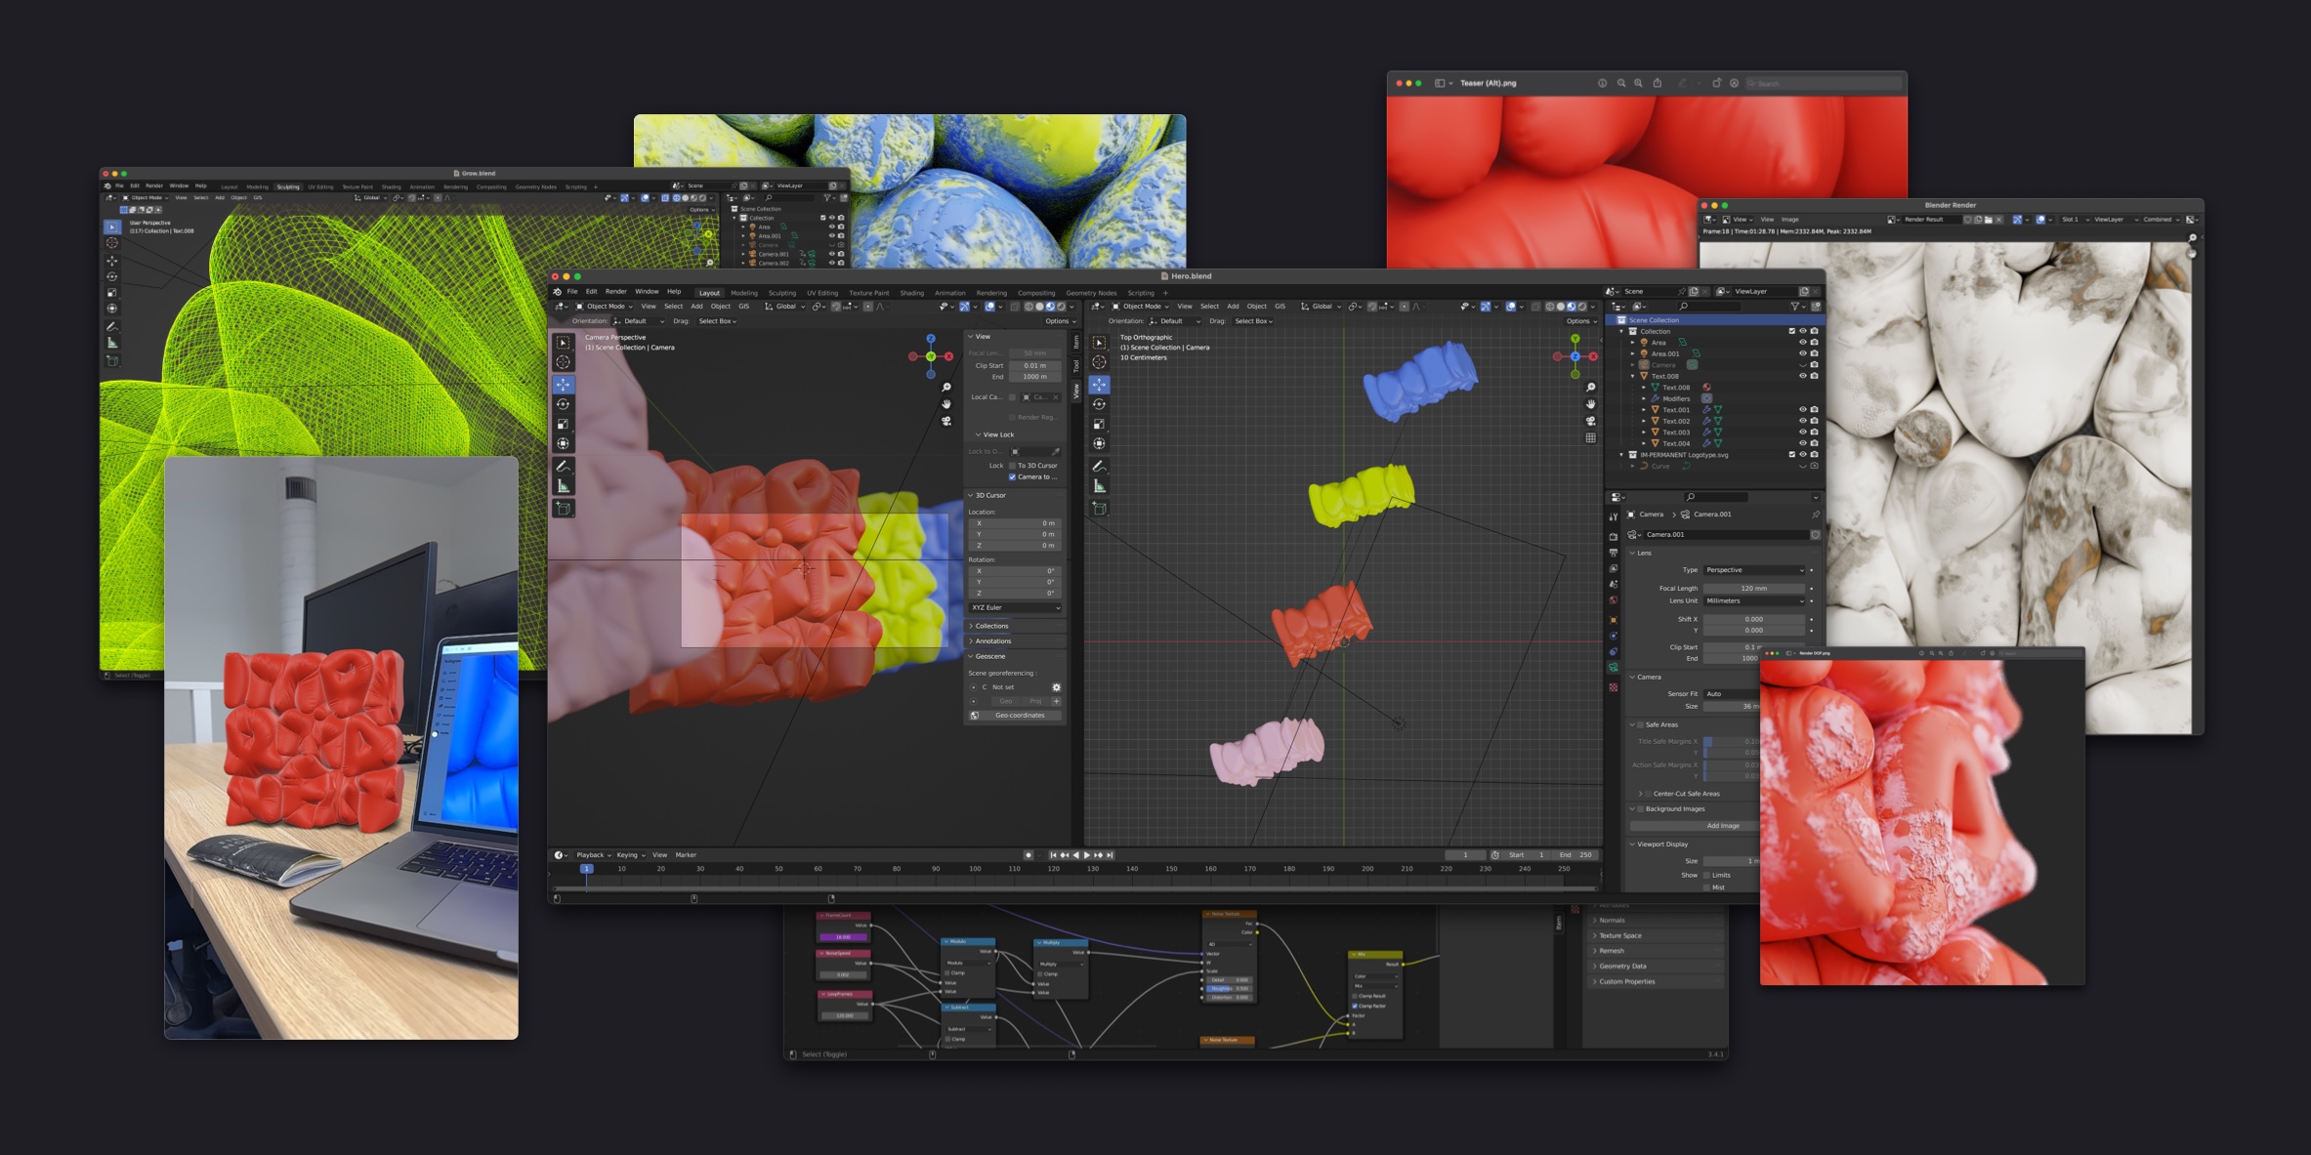Open the Select Box drag dropdown in left viewport

click(717, 321)
